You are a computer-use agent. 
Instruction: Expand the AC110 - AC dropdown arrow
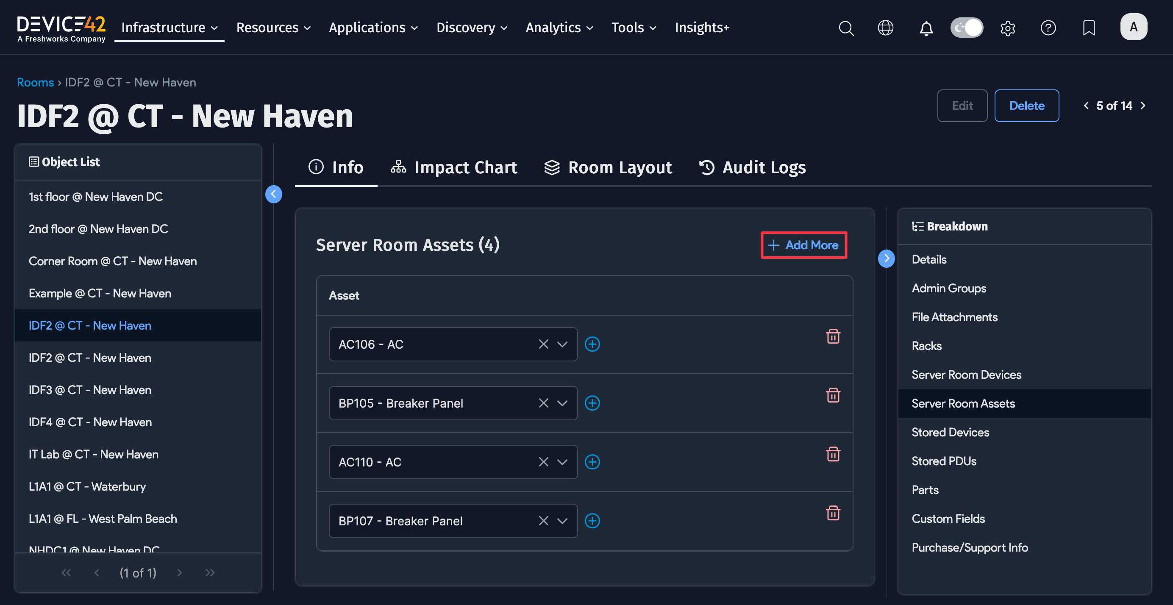coord(562,462)
